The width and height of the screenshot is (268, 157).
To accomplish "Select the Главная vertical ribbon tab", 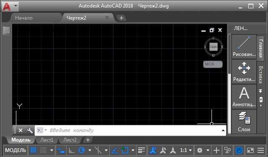I will coord(260,48).
